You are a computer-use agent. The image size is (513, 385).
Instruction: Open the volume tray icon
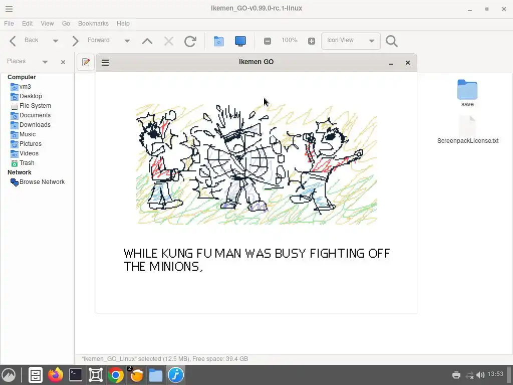point(480,375)
